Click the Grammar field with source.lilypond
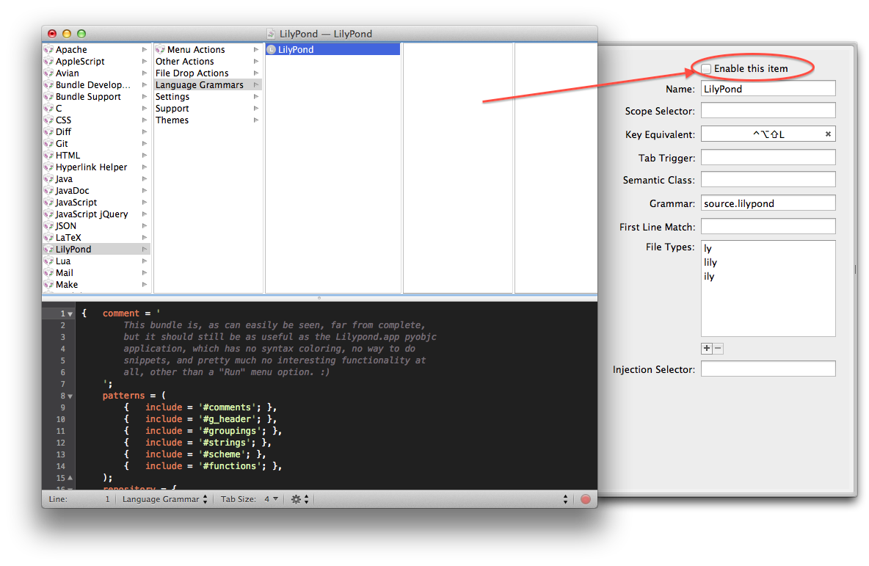Image resolution: width=869 pixels, height=566 pixels. (768, 203)
